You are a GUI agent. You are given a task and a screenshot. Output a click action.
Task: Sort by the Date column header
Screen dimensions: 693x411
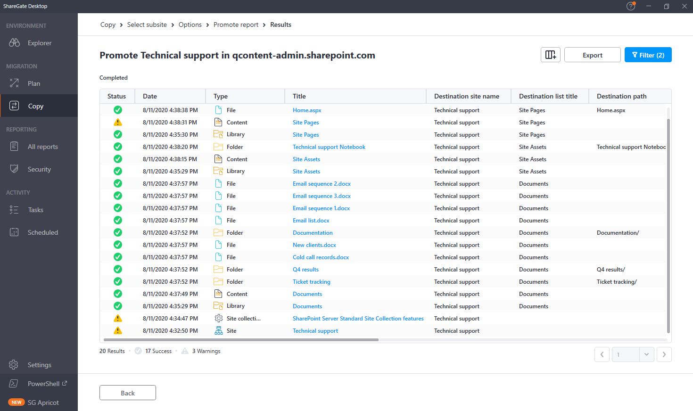pos(170,96)
